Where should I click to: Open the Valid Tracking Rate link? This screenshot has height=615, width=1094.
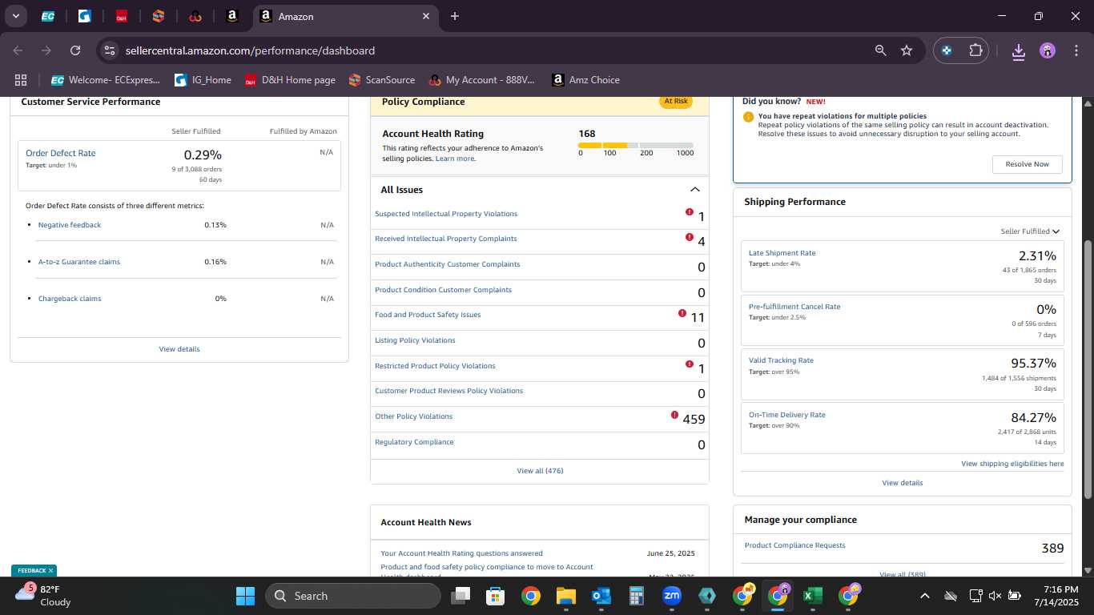point(781,360)
